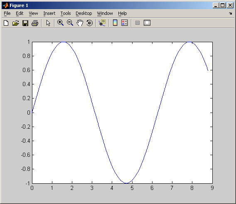This screenshot has width=236, height=204.
Task: Select the Edit Plot arrow tool
Action: (48, 23)
